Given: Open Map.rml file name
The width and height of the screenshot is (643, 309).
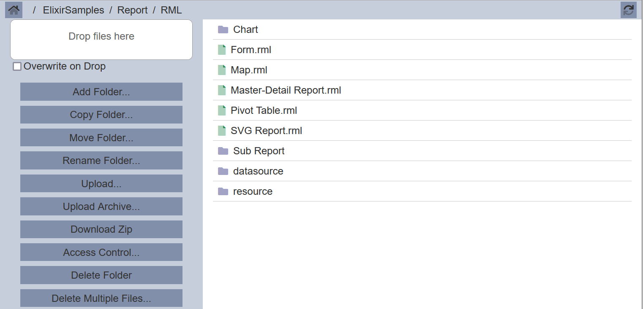Looking at the screenshot, I should (x=249, y=70).
